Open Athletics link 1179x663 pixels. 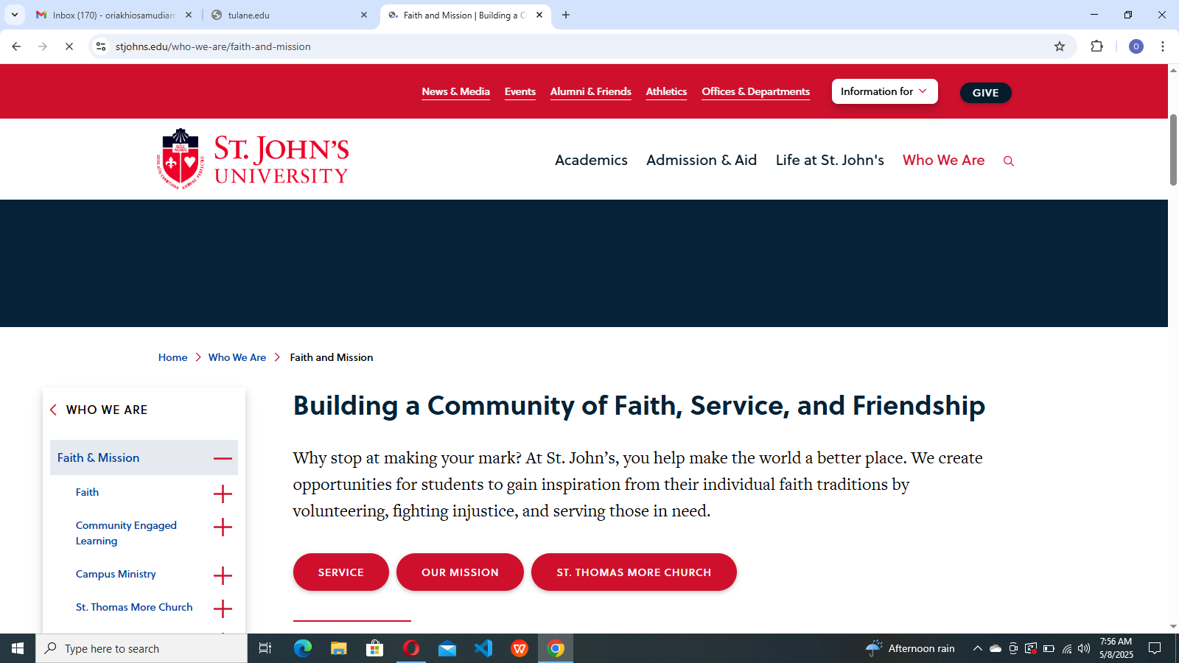point(666,91)
